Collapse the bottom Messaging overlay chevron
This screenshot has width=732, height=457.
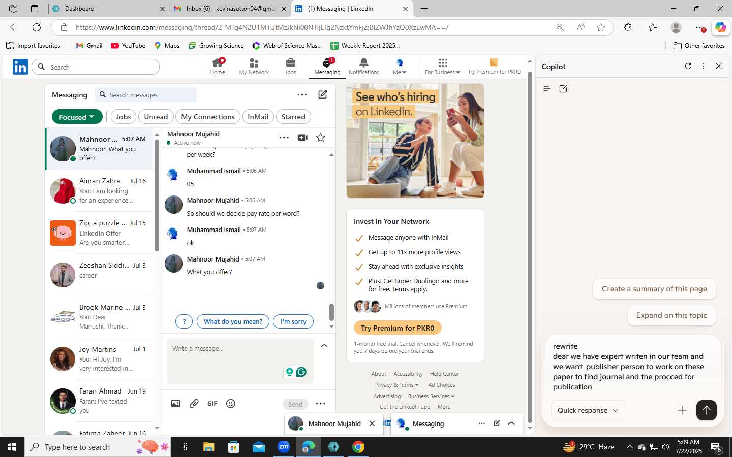coord(511,423)
